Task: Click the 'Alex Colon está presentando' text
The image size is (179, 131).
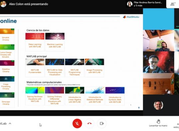Action: coord(29,4)
